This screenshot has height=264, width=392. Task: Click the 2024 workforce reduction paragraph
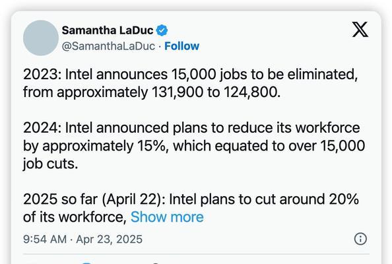[194, 146]
